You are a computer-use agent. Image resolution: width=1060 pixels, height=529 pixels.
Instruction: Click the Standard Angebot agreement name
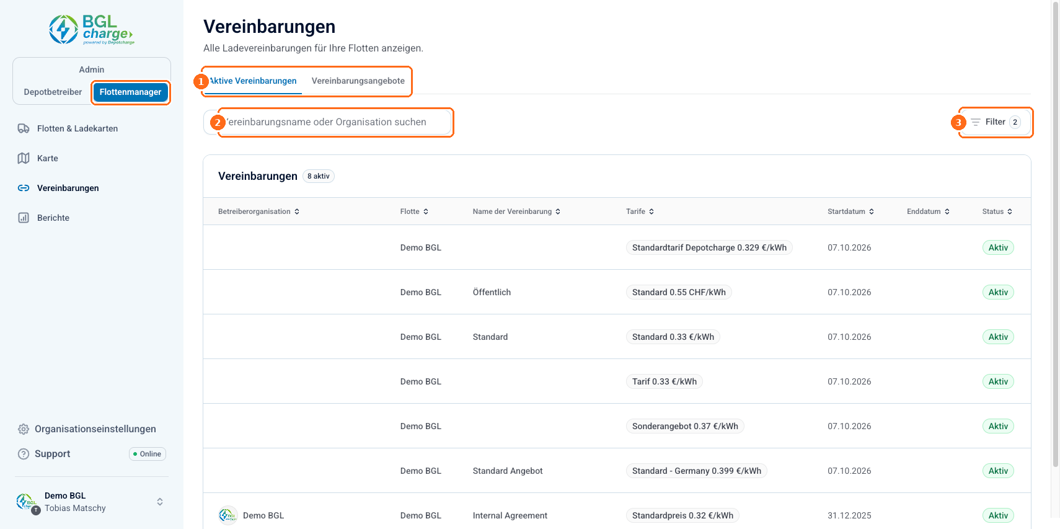[508, 471]
